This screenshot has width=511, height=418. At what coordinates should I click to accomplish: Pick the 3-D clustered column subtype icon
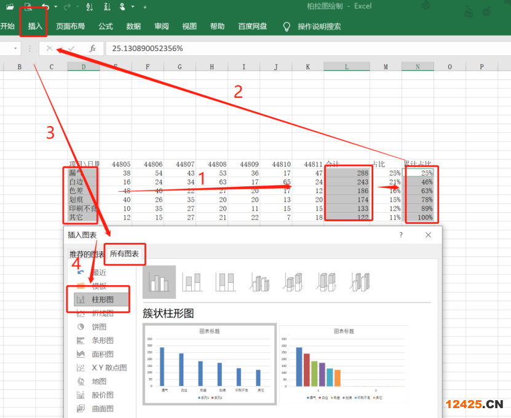[x=259, y=282]
